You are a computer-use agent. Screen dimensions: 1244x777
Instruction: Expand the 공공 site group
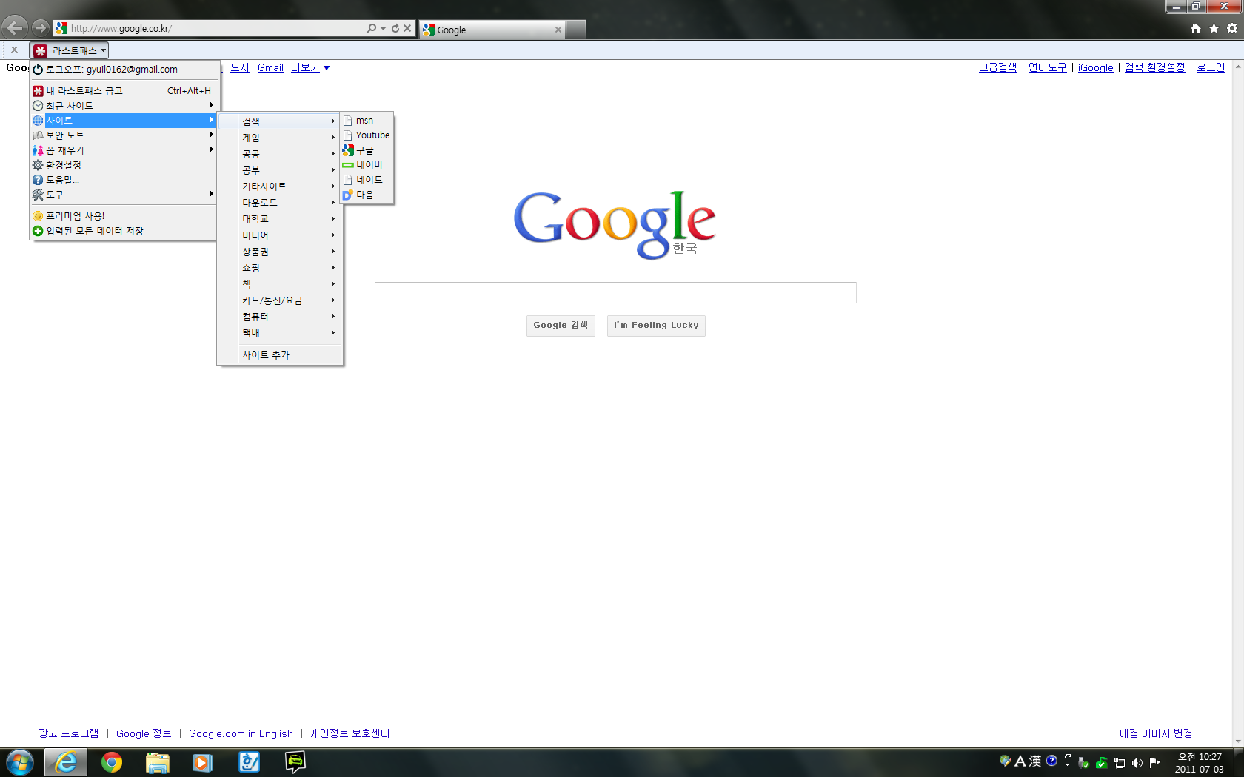click(280, 153)
